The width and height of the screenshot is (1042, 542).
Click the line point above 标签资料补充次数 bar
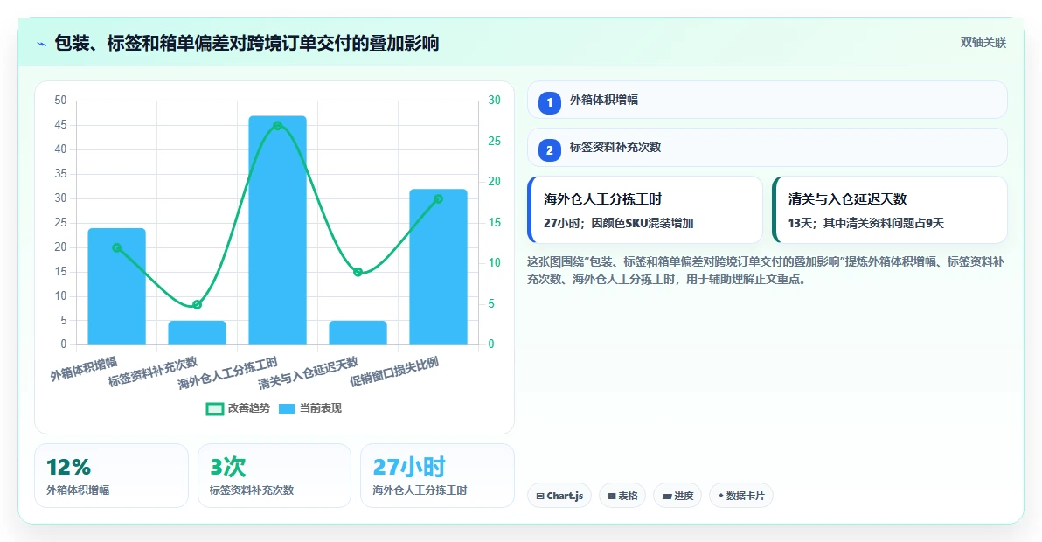click(x=197, y=305)
